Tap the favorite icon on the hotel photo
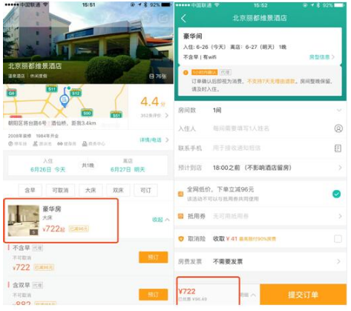The image size is (351, 311). tap(146, 18)
